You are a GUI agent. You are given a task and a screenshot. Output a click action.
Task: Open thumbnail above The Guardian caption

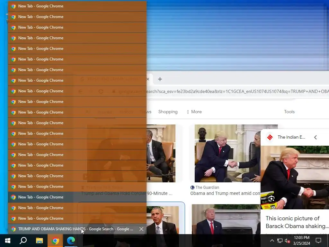pos(227,153)
